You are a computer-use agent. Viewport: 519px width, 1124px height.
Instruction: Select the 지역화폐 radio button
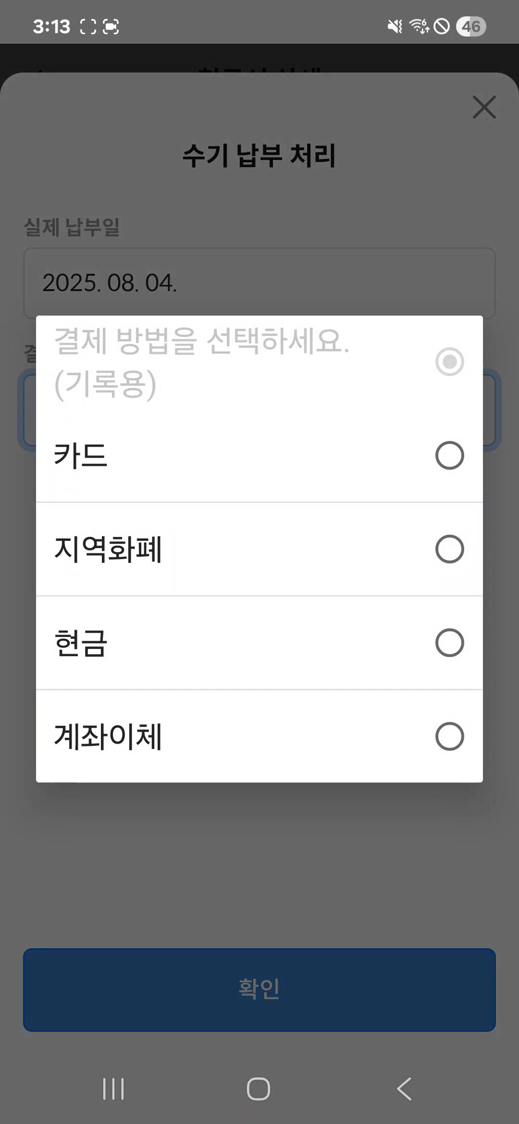click(x=449, y=549)
